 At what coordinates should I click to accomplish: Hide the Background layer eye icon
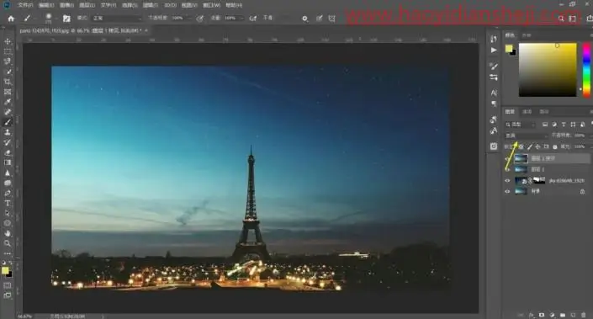coord(507,191)
